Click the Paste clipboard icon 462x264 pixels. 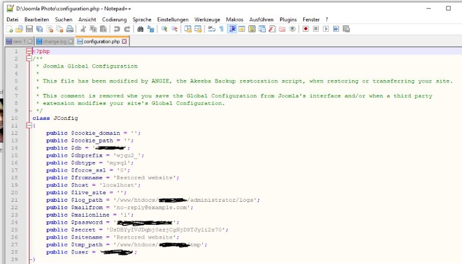pyautogui.click(x=103, y=29)
